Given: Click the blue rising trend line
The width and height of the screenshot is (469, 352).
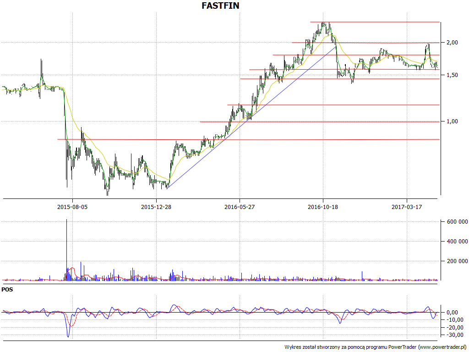Looking at the screenshot, I should tap(251, 117).
